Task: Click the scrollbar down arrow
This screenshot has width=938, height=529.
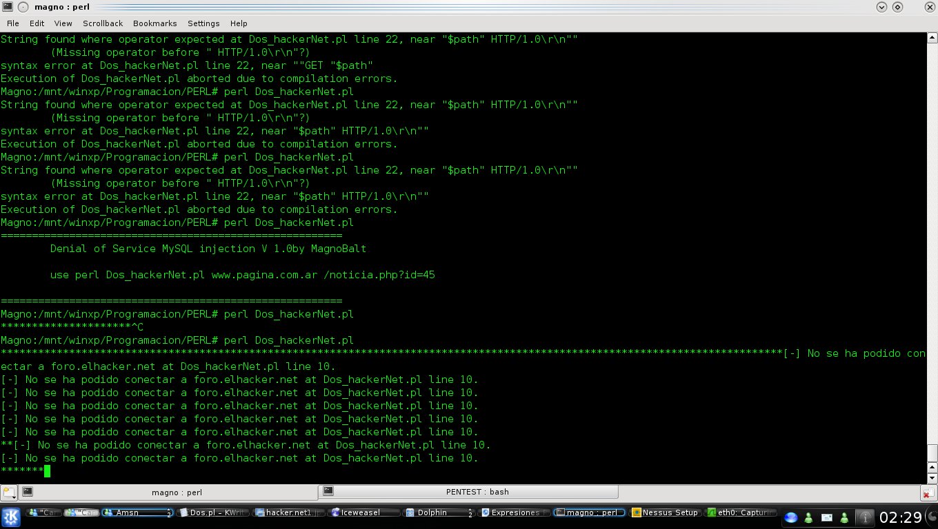Action: coord(932,477)
